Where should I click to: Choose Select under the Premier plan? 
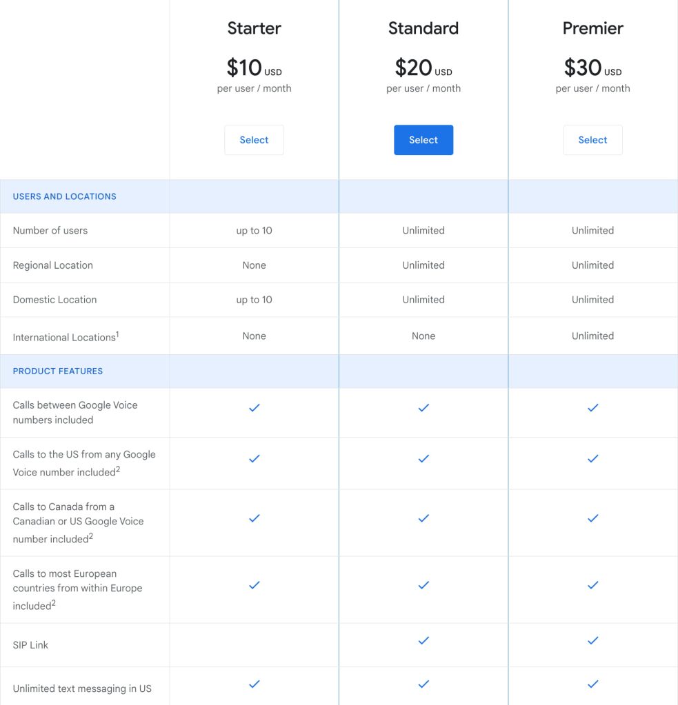tap(592, 140)
